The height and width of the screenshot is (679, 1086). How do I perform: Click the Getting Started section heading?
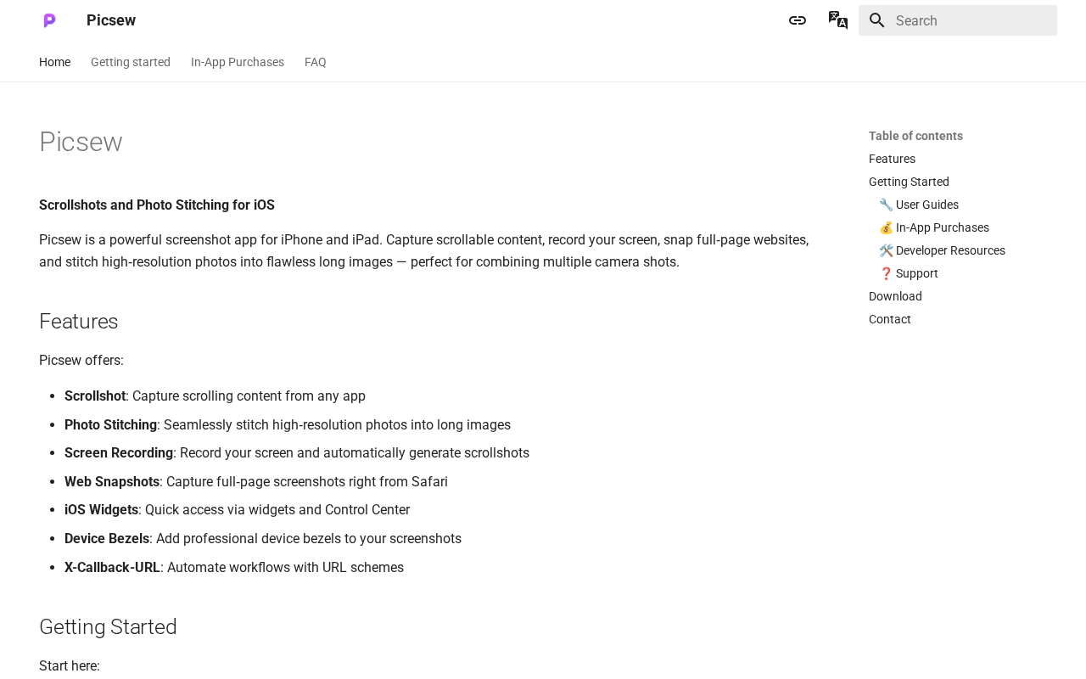click(108, 627)
